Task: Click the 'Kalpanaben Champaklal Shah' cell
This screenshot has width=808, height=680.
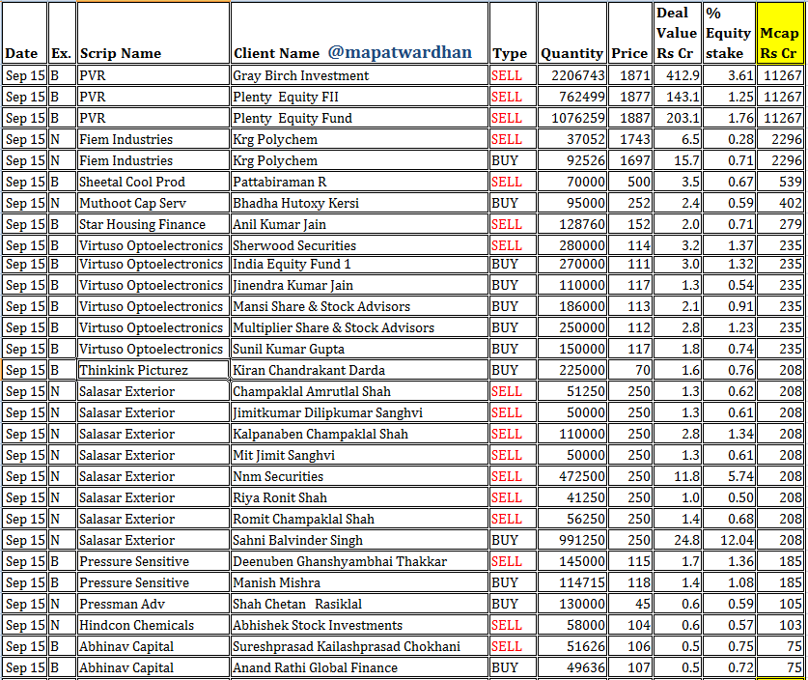Action: (360, 433)
